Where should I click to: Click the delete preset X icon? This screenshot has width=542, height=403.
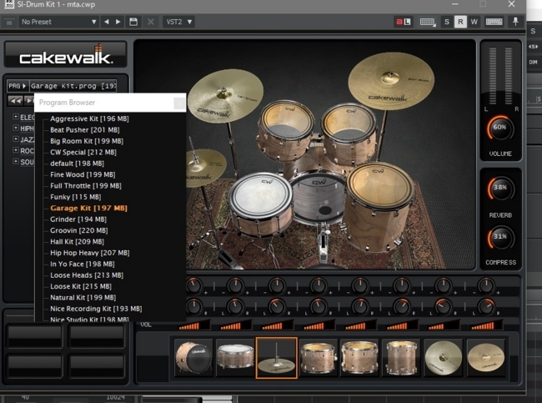pos(151,22)
